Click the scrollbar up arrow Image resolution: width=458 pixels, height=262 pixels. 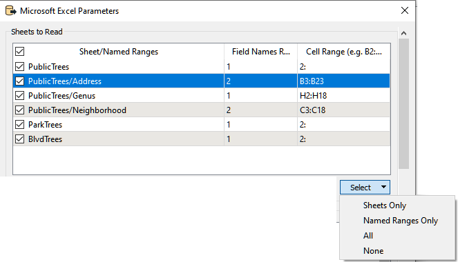point(403,33)
